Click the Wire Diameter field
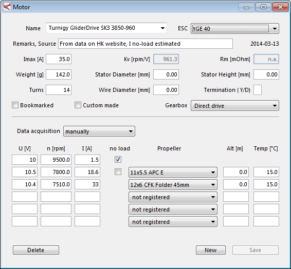The width and height of the screenshot is (291, 269). click(x=166, y=90)
